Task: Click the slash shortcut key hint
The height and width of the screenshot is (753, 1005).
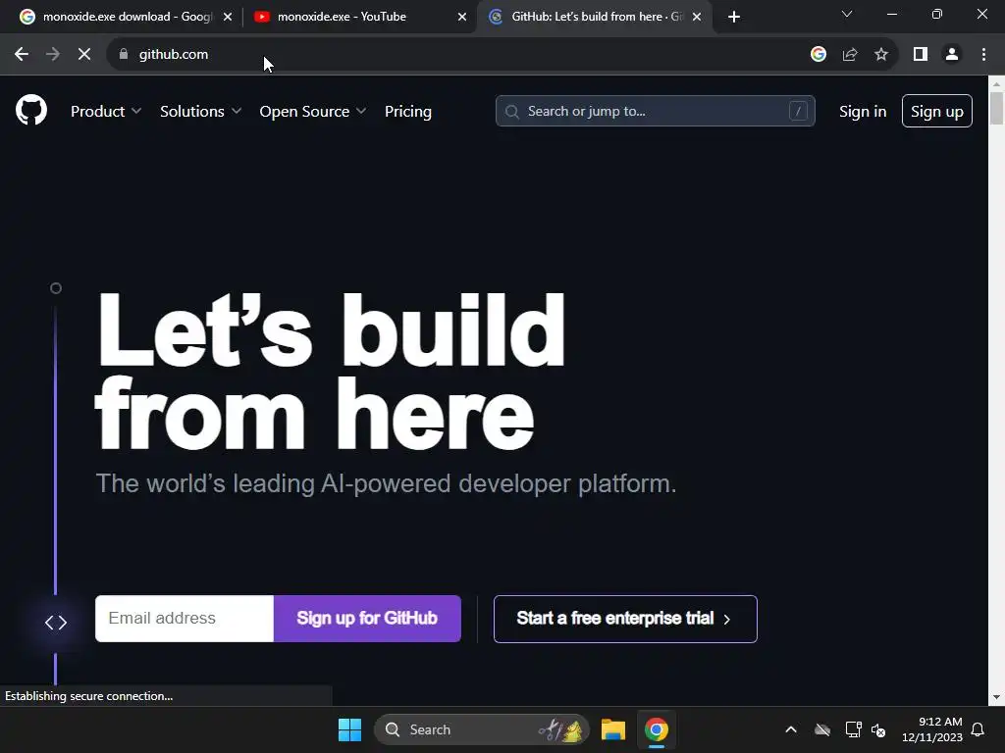Action: click(x=798, y=111)
